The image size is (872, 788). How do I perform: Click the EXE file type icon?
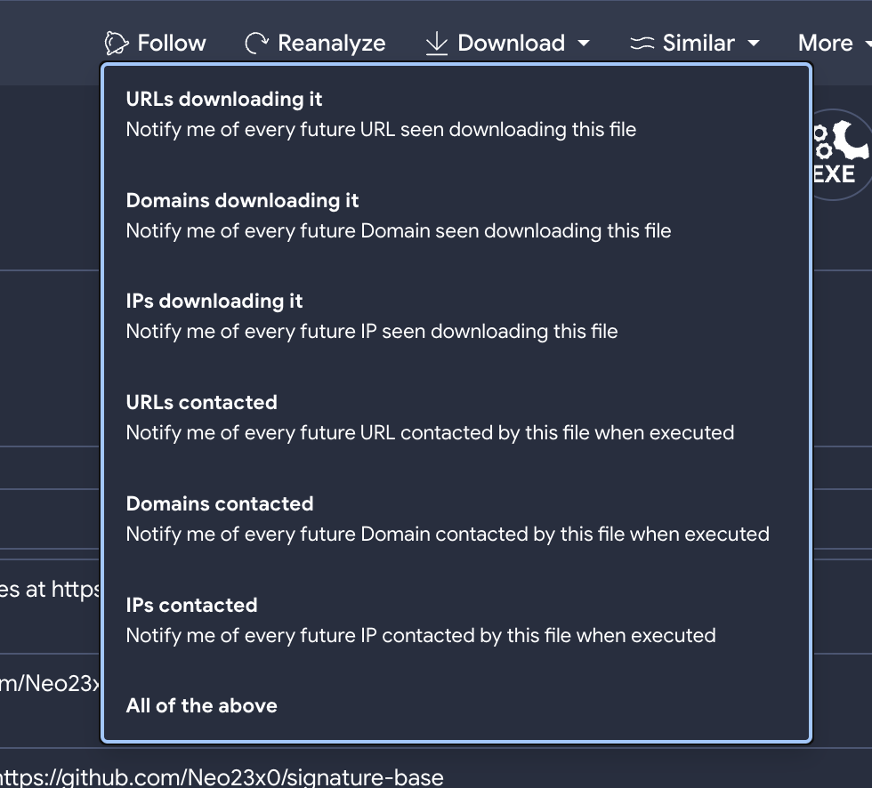[836, 153]
